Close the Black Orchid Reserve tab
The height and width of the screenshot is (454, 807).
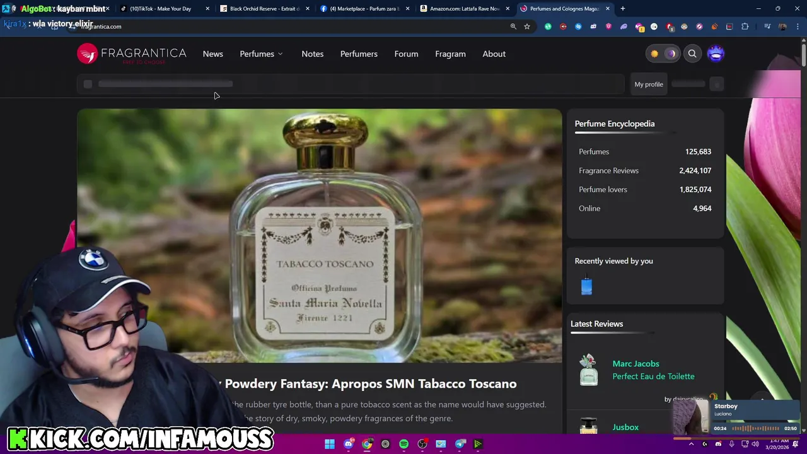[307, 9]
